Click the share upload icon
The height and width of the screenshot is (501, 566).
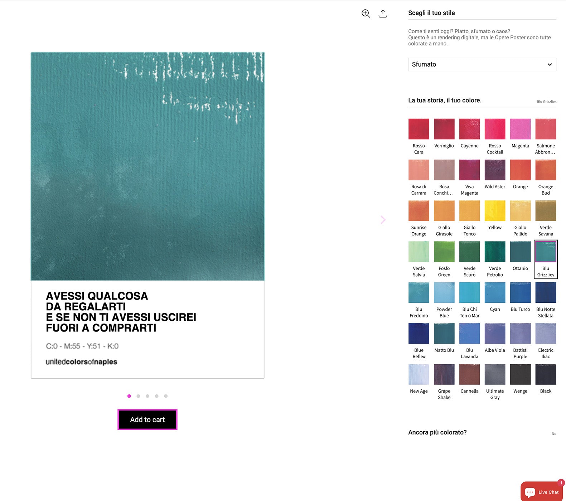(383, 14)
